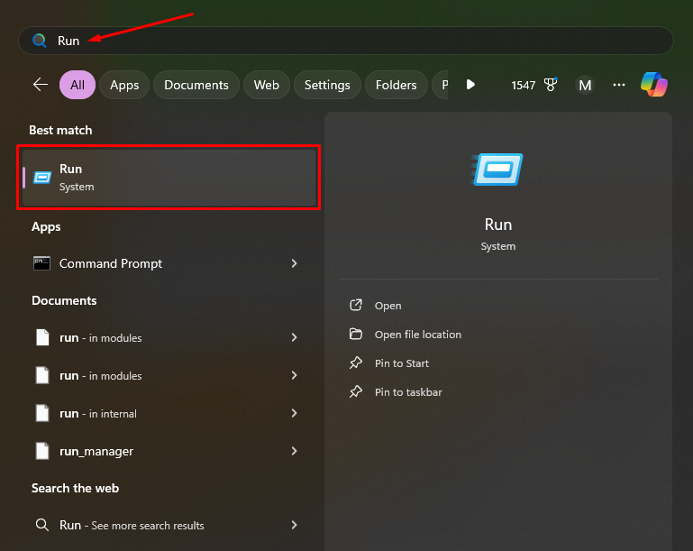Image resolution: width=693 pixels, height=551 pixels.
Task: Expand Command Prompt options chevron
Action: tap(295, 263)
